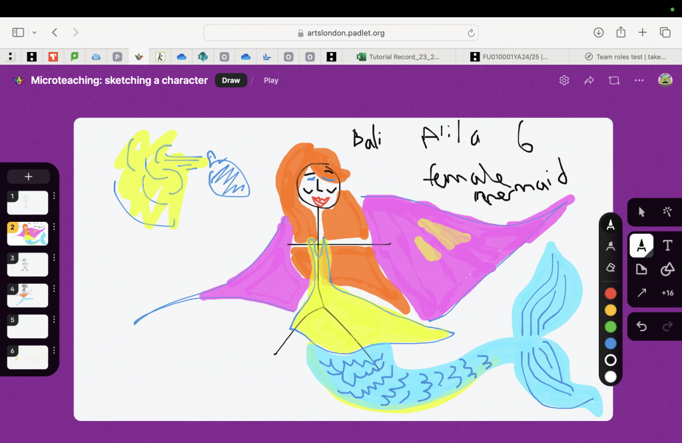Screen dimensions: 682x443
Task: Pick the red color swatch
Action: pyautogui.click(x=610, y=293)
